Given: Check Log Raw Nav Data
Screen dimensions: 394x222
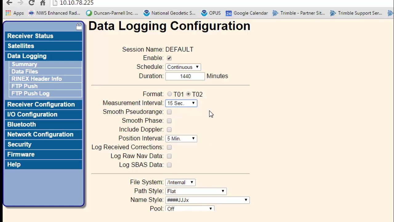Looking at the screenshot, I should (169, 156).
